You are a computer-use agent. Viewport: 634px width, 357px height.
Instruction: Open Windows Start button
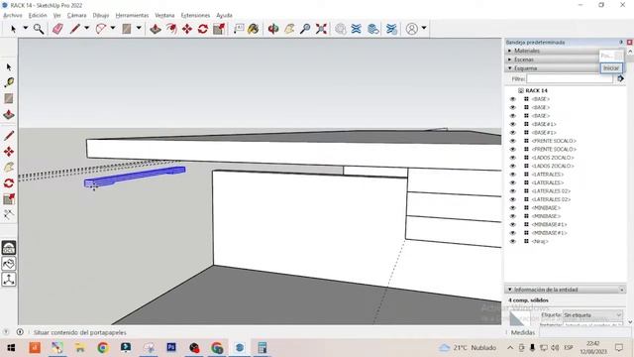pos(11,348)
